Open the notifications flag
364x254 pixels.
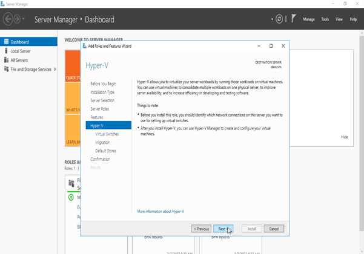click(293, 19)
